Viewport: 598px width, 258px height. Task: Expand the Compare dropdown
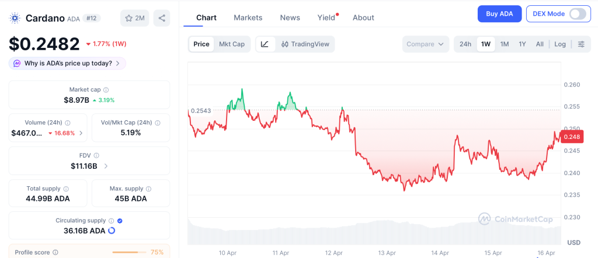(x=426, y=44)
